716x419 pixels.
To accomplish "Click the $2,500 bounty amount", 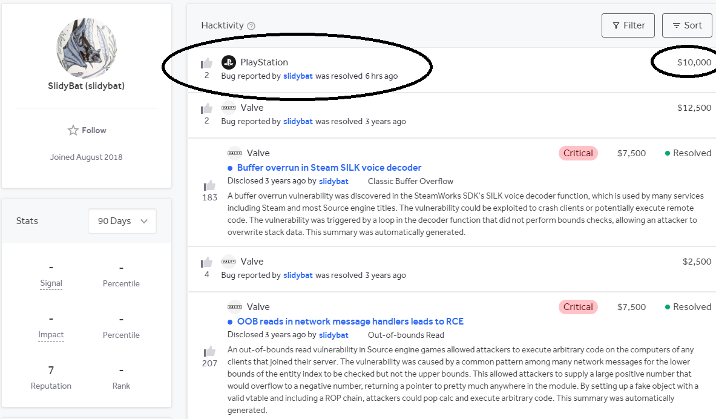I will (x=697, y=262).
